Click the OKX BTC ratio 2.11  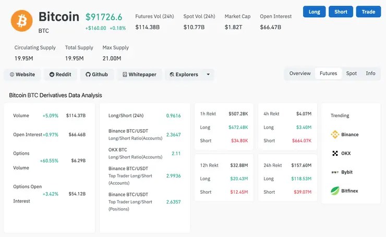click(x=176, y=154)
